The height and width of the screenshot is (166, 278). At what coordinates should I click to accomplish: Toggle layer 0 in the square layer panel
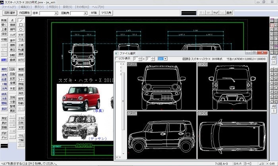click(x=272, y=21)
